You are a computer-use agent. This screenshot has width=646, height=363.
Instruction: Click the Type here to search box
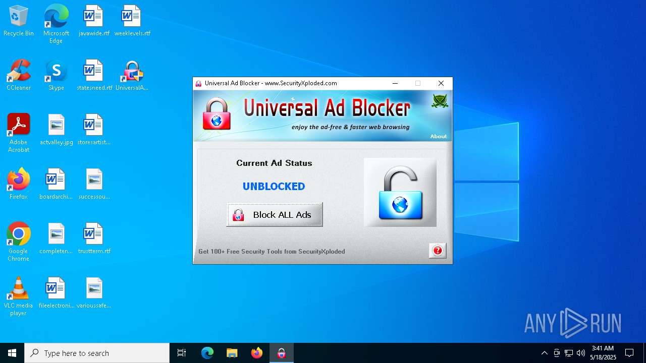click(97, 353)
